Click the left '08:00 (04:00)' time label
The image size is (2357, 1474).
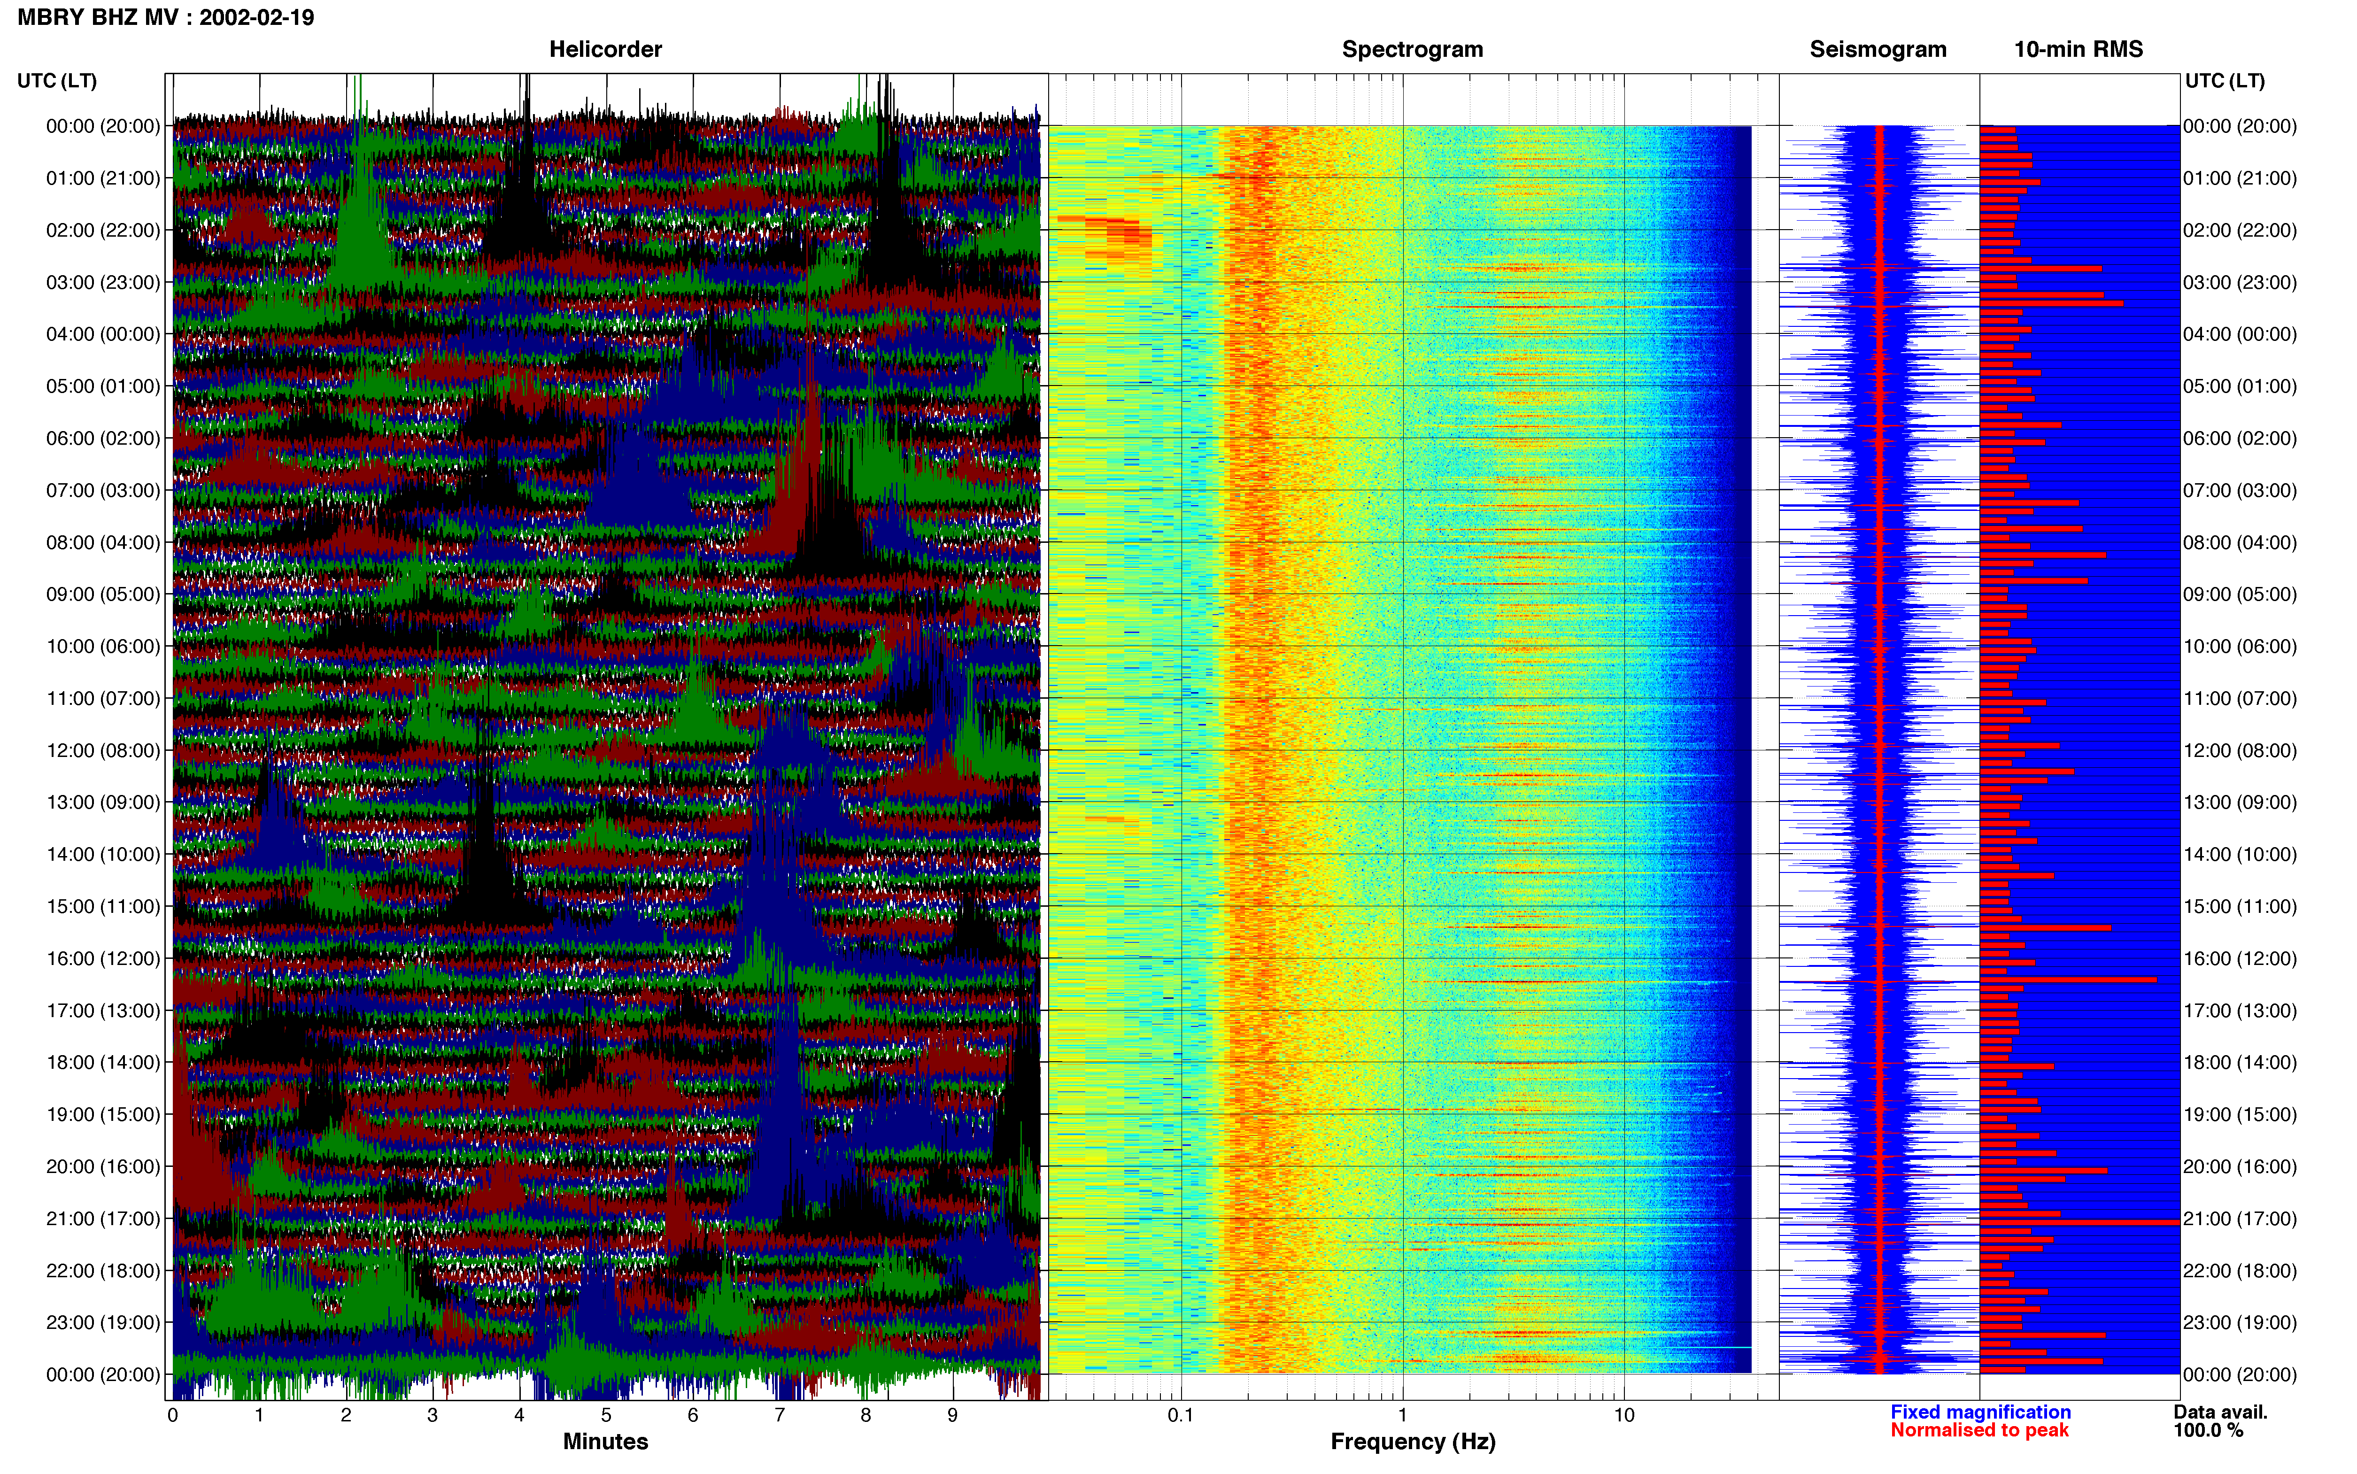tap(103, 542)
